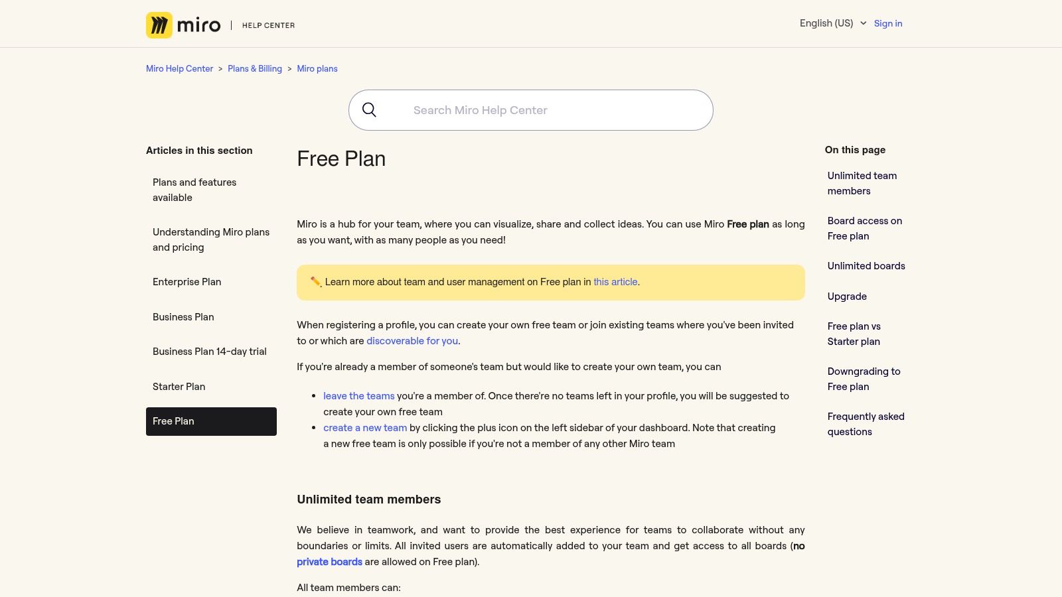Open the 'create a new team' link
1062x597 pixels.
tap(364, 427)
